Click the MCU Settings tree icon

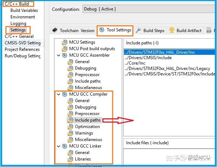coord(65,42)
